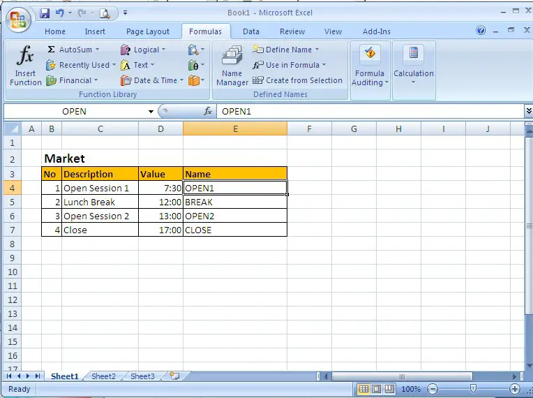Switch to Page Layout view button
Image resolution: width=533 pixels, height=398 pixels.
[x=377, y=389]
